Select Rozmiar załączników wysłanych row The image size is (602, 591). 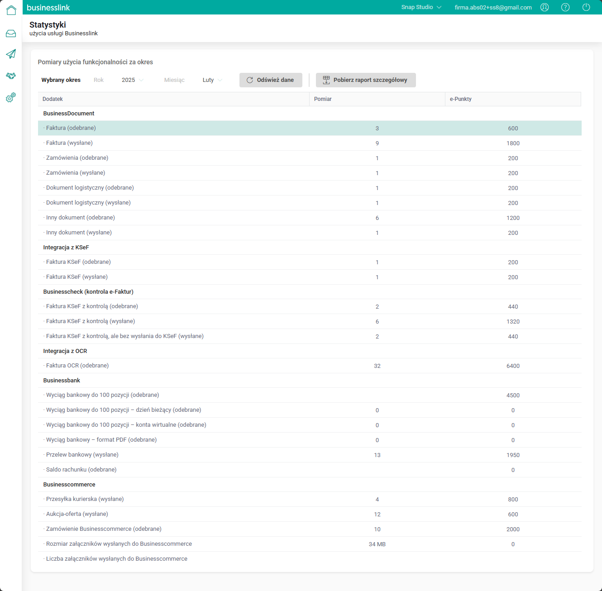310,544
